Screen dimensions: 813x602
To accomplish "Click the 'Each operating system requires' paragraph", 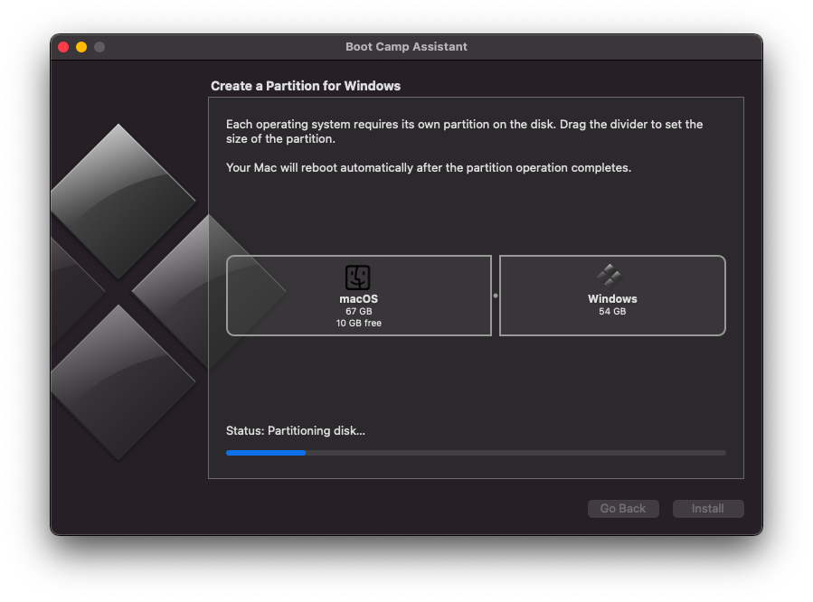I will 465,132.
